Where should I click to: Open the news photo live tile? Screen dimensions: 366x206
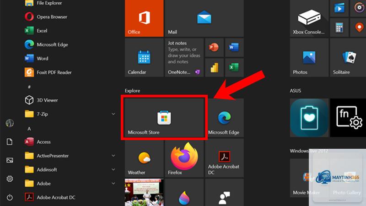tap(144, 192)
